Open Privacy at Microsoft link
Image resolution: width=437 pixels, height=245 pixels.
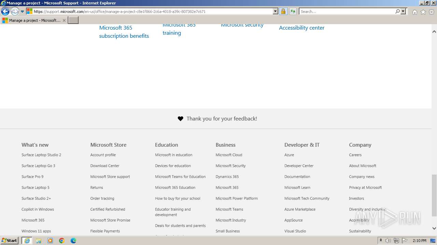tap(365, 187)
